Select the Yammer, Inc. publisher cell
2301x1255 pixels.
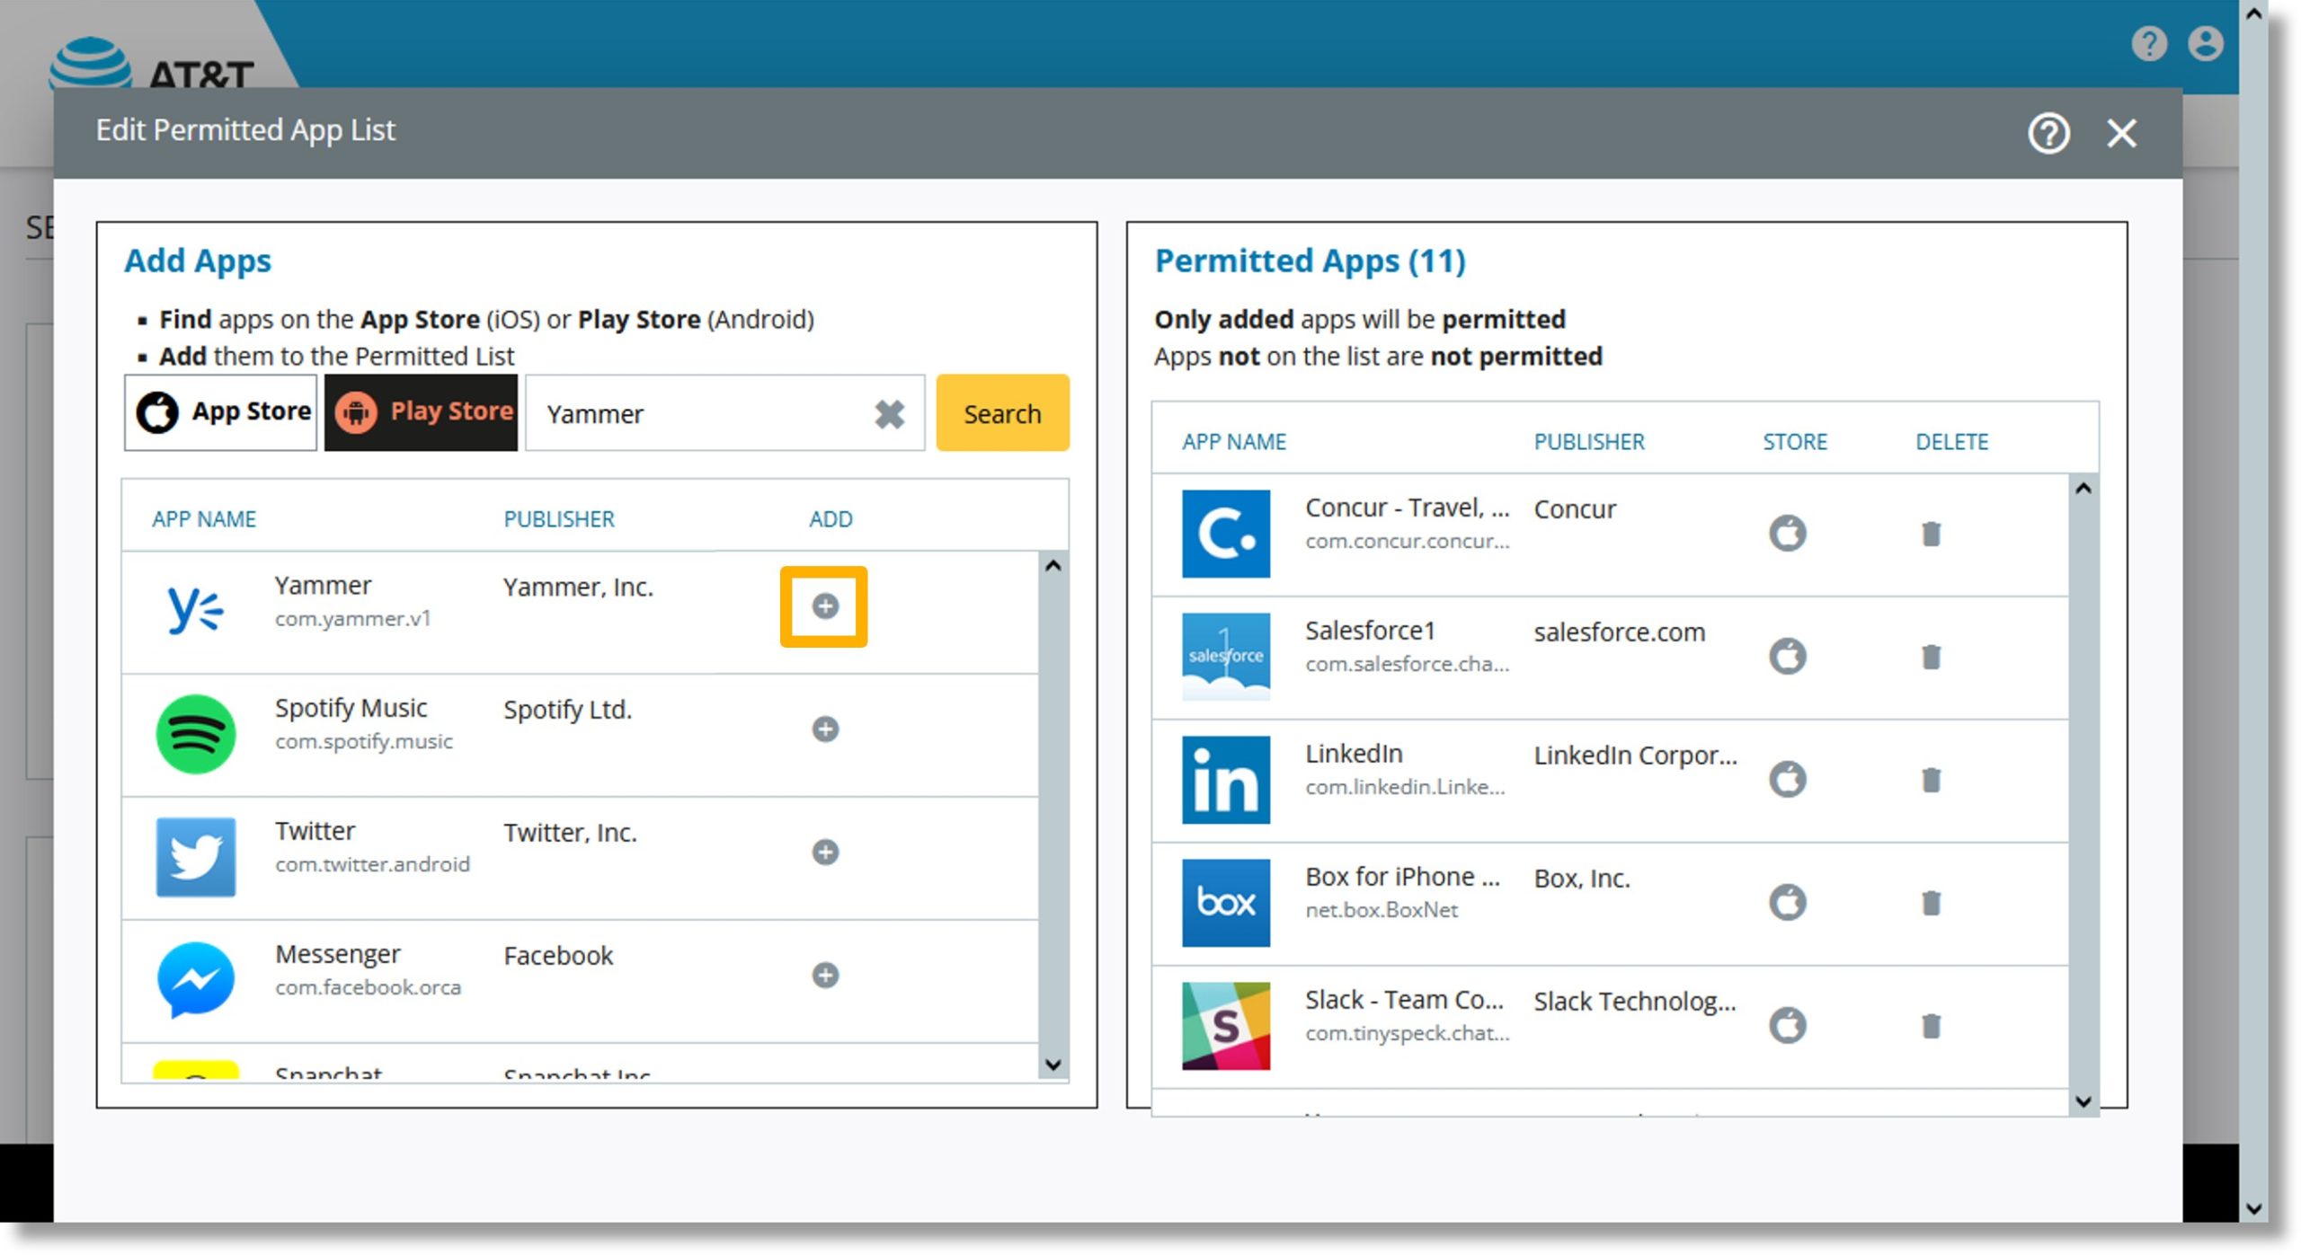(579, 588)
